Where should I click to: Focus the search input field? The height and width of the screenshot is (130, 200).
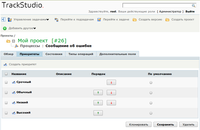coord(157,6)
